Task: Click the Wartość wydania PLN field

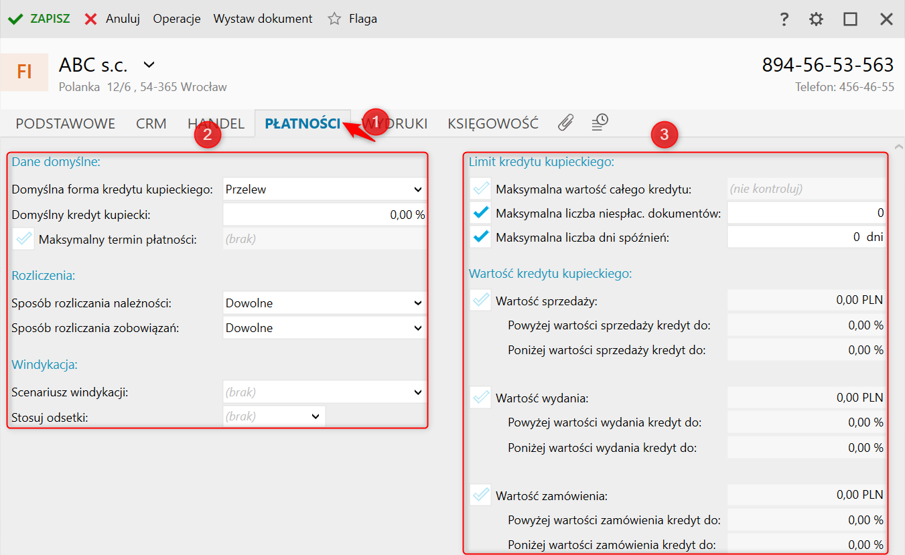Action: (x=807, y=398)
